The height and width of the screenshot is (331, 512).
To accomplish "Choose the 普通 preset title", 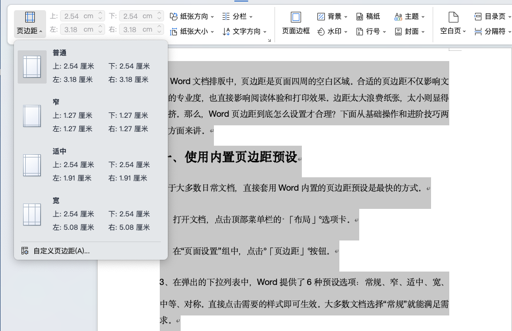I will point(60,53).
